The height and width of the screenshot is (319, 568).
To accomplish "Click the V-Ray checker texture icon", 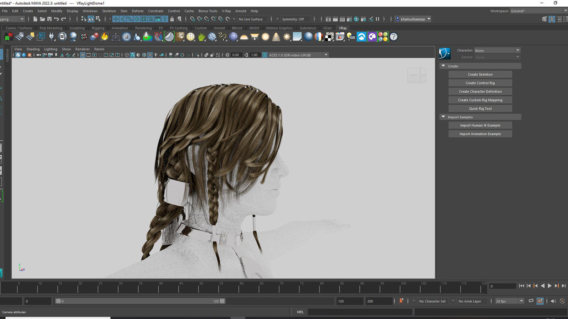I will point(329,37).
